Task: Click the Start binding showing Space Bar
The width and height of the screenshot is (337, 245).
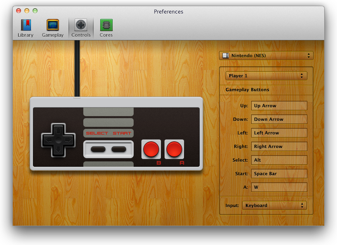Action: click(279, 173)
